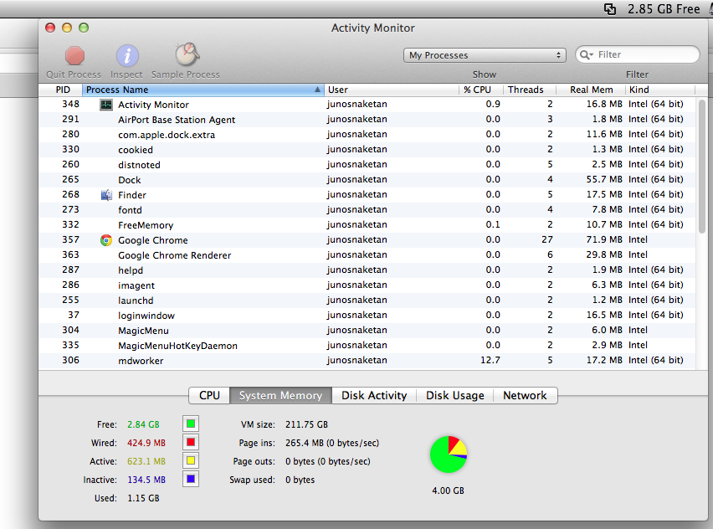Sort by the Real Mem column header
This screenshot has width=713, height=529.
tap(591, 90)
